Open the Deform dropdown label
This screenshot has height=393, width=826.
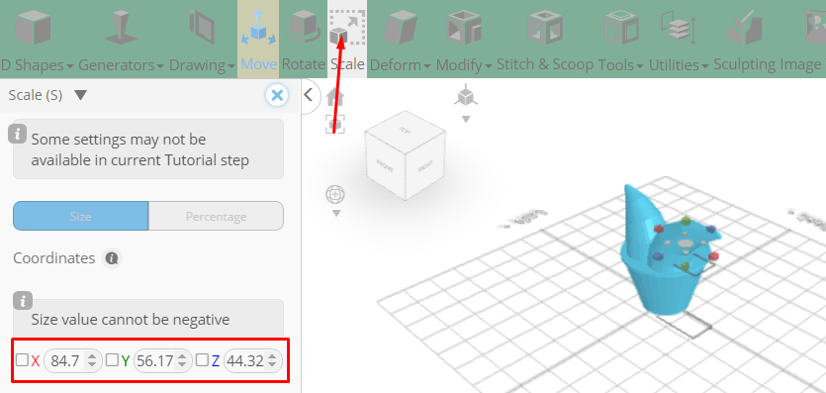coord(401,65)
